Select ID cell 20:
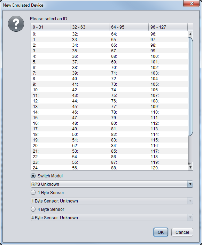Screen dimensions: 202x245 (x=50, y=145)
